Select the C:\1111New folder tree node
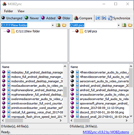The height and width of the screenshot is (135, 134). [x=28, y=31]
